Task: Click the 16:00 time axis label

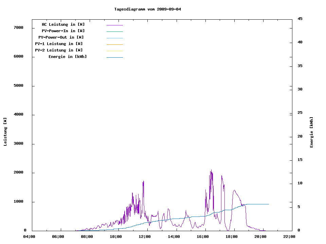Action: (203, 237)
